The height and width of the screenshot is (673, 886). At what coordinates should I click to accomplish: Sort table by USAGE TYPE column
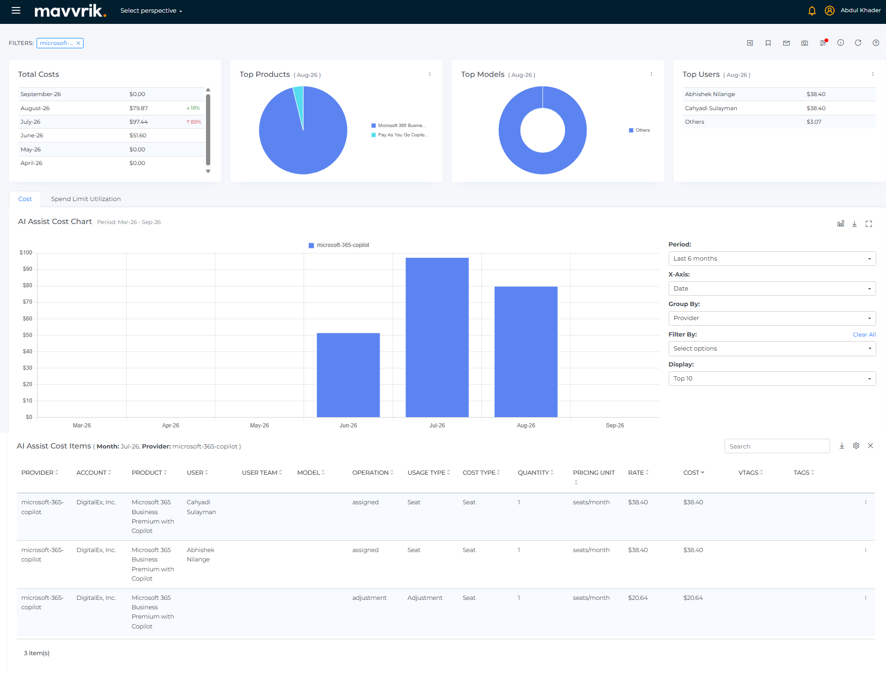[429, 472]
